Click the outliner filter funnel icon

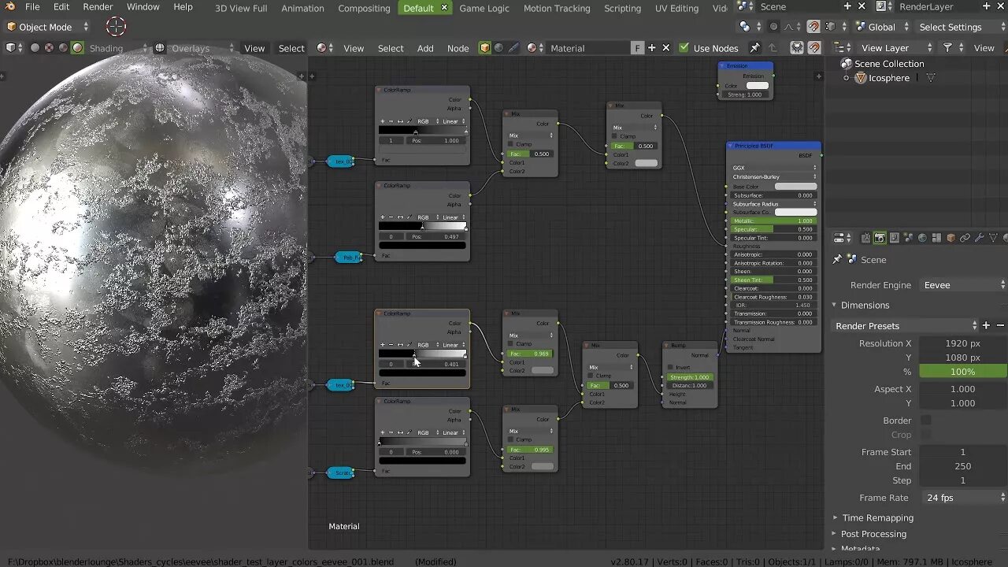[x=948, y=48]
